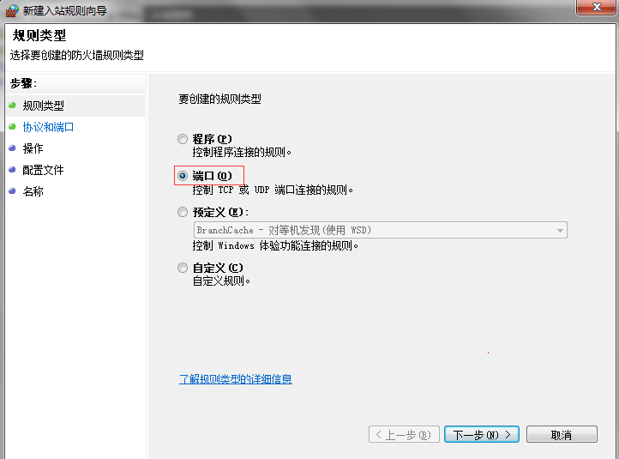Close the 新建入站规则向导 window
The height and width of the screenshot is (459, 619).
(596, 7)
